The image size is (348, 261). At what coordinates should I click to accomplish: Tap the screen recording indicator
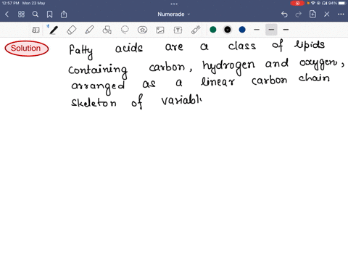(x=297, y=3)
